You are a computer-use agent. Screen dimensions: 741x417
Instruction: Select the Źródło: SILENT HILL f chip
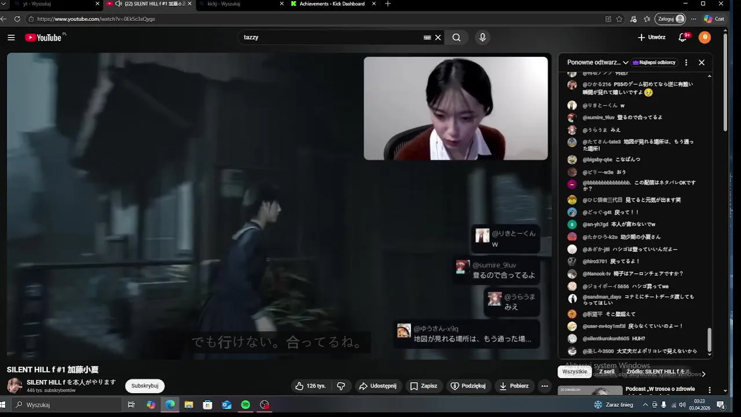coord(658,372)
